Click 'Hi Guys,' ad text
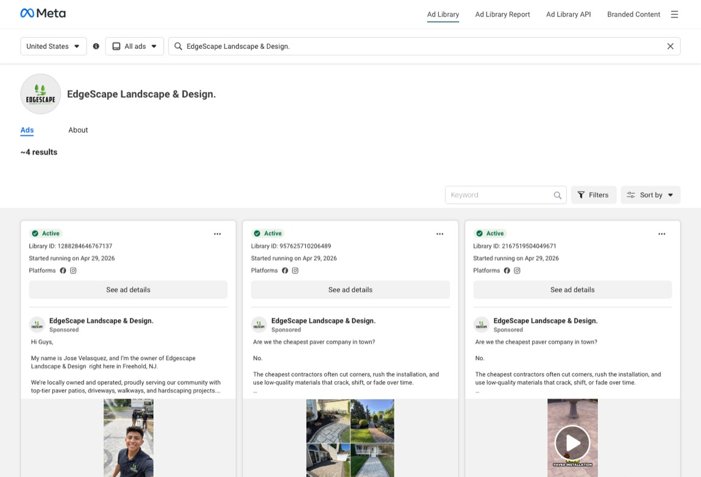The image size is (701, 477). coord(42,342)
